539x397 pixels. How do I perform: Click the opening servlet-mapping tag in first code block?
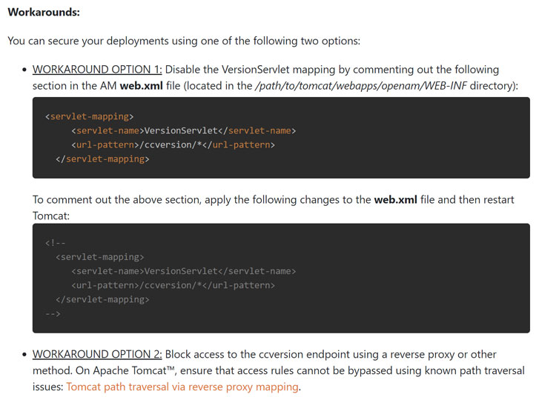[90, 116]
